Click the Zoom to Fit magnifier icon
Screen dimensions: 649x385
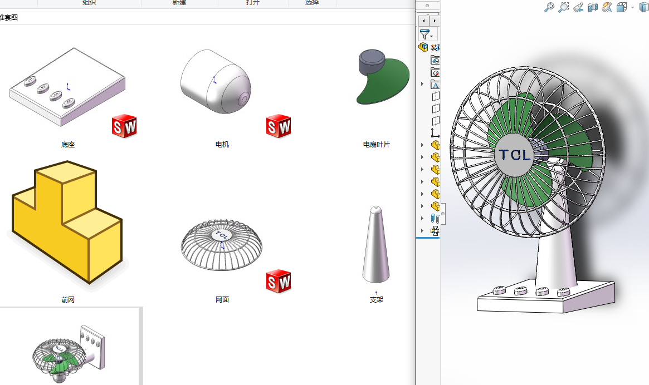pyautogui.click(x=549, y=7)
